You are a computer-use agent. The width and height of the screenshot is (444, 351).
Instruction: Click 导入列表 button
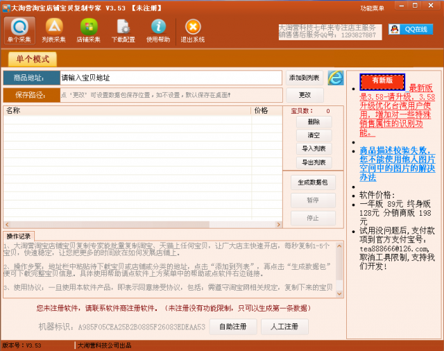pos(314,148)
